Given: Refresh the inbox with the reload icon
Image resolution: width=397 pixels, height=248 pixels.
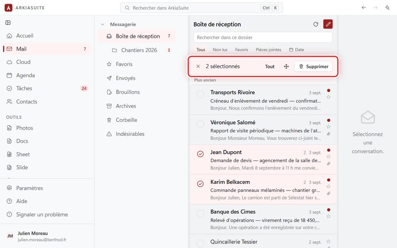Looking at the screenshot, I should tap(316, 24).
